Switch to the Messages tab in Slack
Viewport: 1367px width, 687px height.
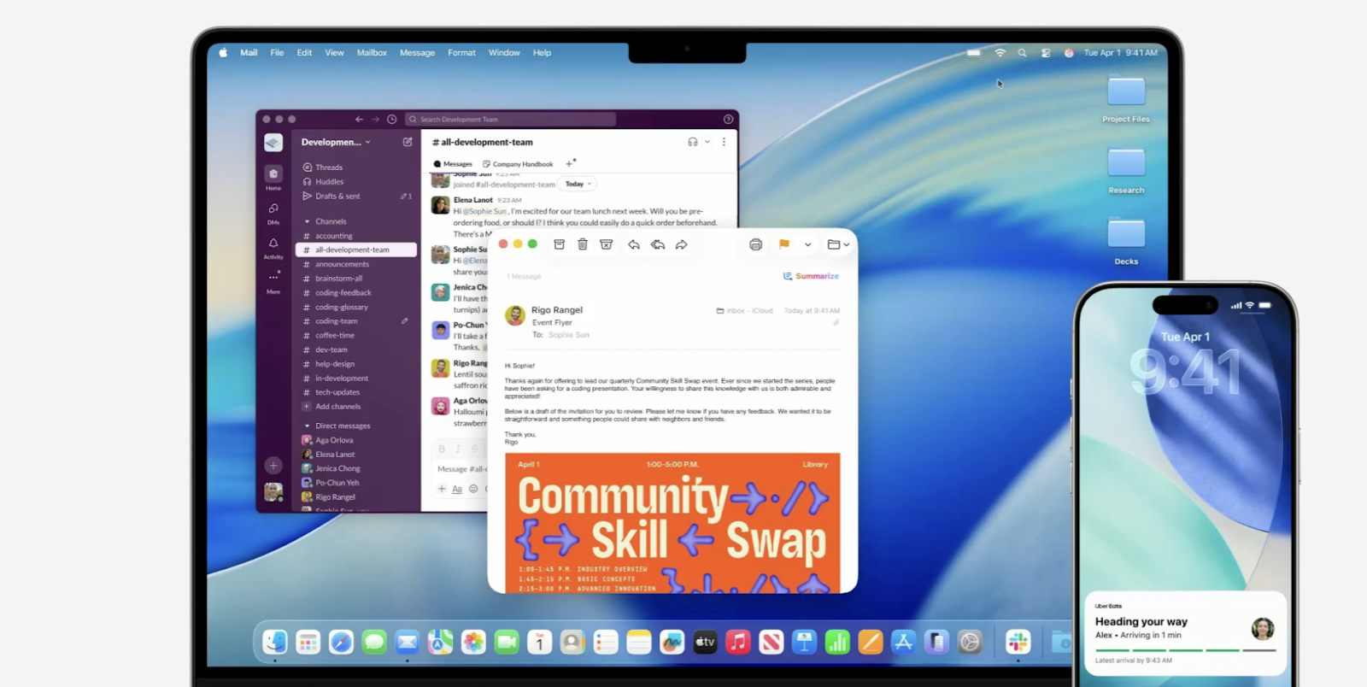pos(453,164)
